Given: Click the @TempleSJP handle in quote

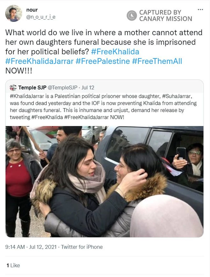Looking at the screenshot, I should (62, 88).
